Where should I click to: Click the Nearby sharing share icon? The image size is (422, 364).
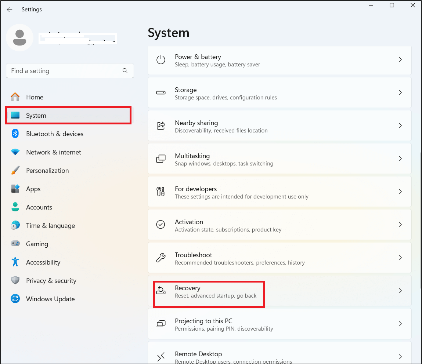(160, 125)
